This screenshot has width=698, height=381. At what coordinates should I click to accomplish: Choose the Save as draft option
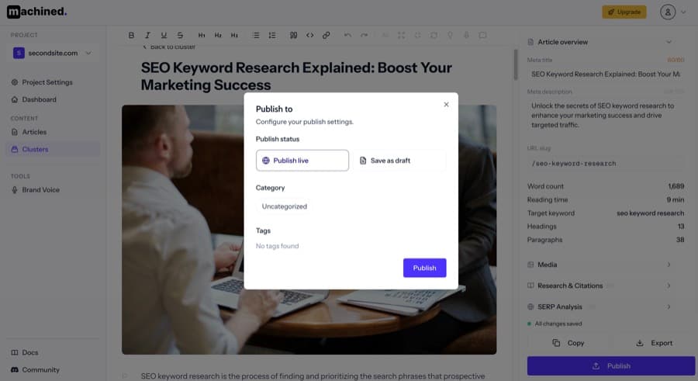click(x=399, y=161)
